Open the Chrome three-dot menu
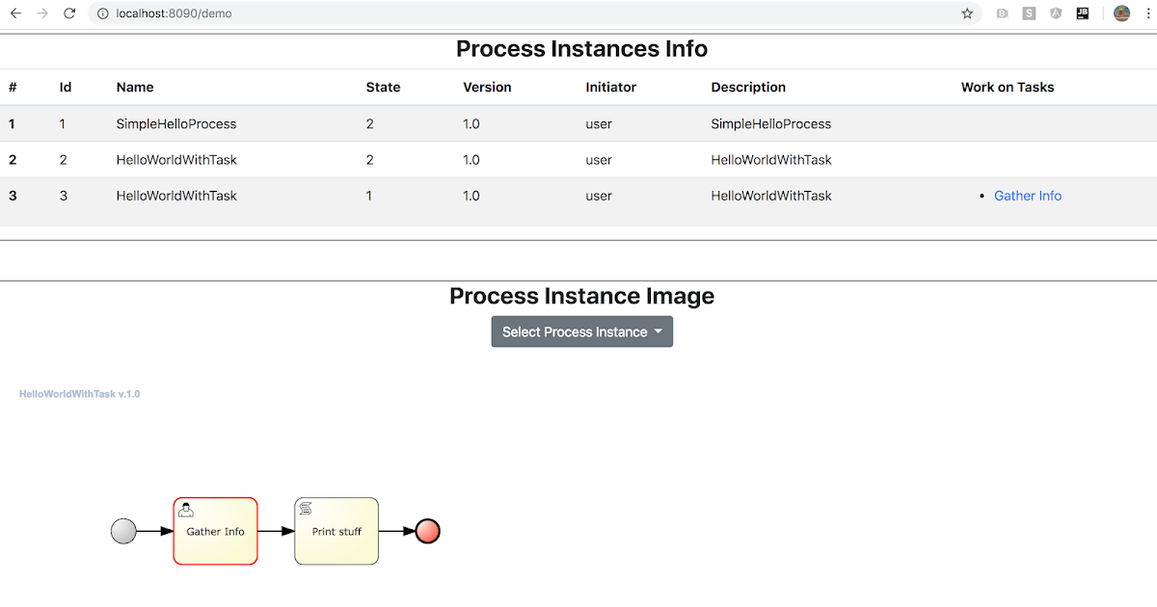 click(x=1147, y=13)
